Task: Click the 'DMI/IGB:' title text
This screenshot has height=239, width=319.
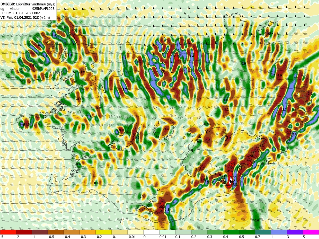Action: (x=7, y=4)
